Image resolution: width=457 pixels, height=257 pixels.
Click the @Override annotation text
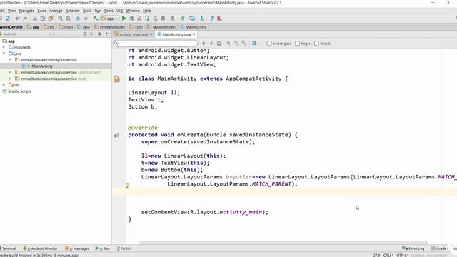pos(143,128)
